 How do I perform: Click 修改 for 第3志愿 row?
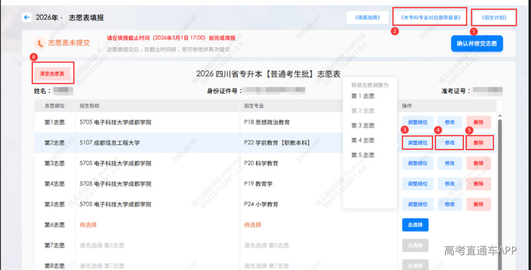449,163
